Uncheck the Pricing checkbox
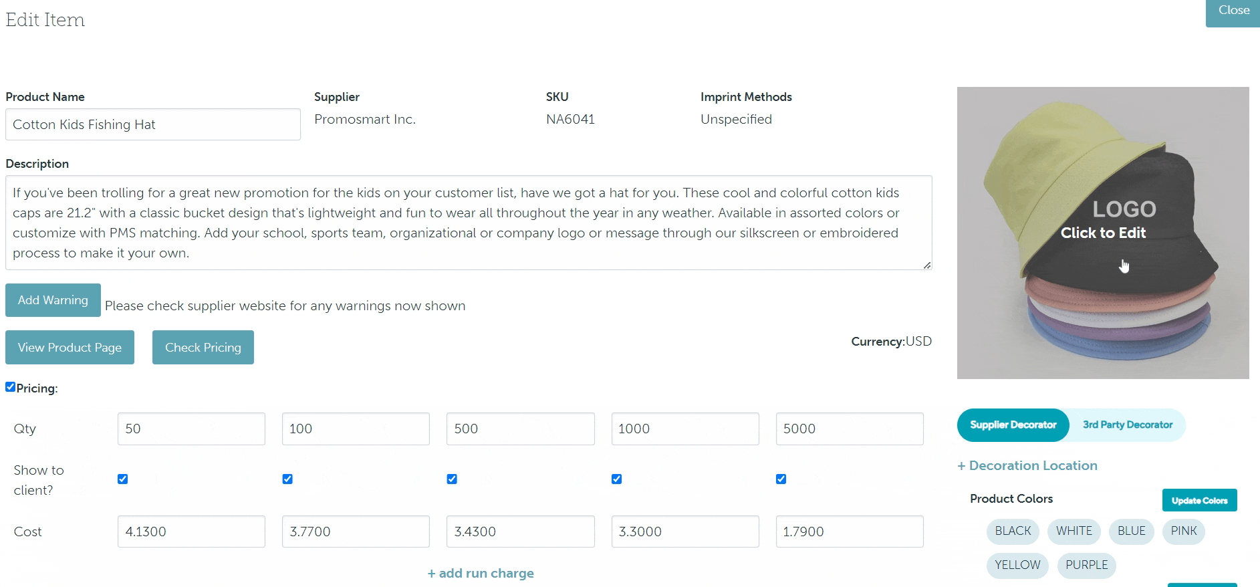The width and height of the screenshot is (1260, 587). [11, 387]
